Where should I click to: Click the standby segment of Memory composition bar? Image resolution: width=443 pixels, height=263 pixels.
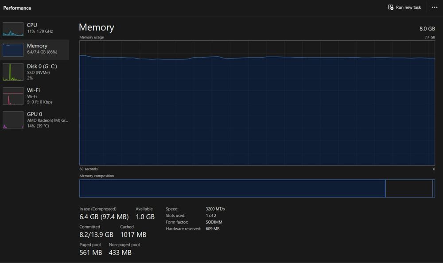409,189
